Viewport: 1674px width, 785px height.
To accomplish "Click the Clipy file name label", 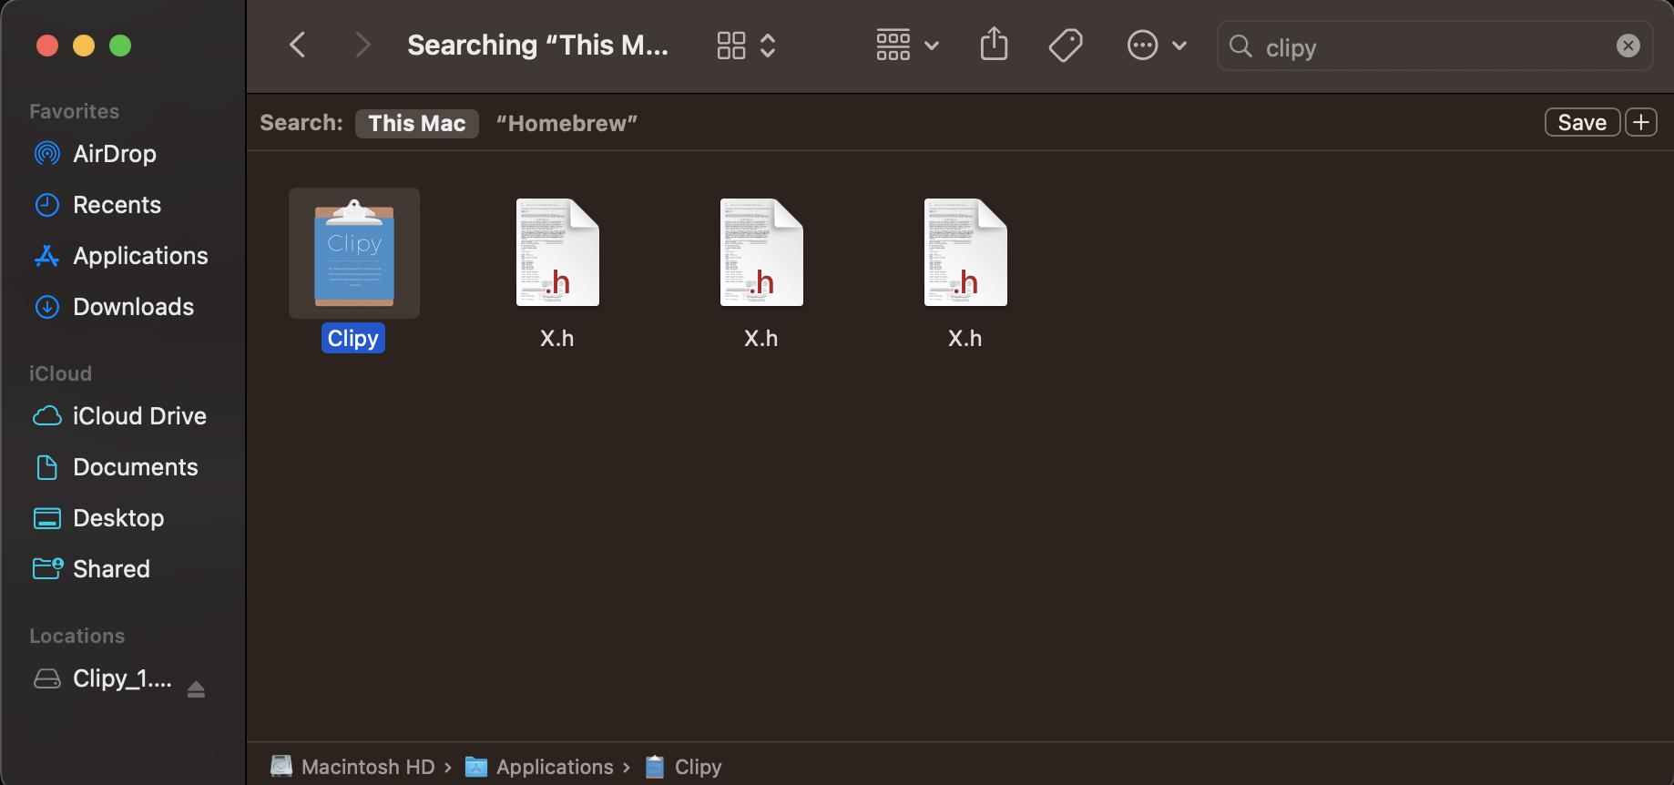I will (x=353, y=338).
